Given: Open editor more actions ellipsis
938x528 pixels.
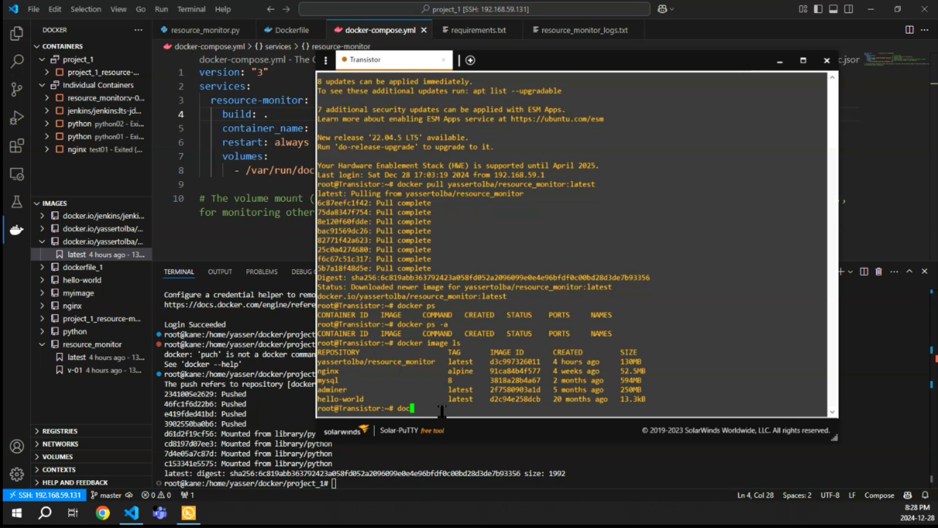Looking at the screenshot, I should [x=924, y=30].
